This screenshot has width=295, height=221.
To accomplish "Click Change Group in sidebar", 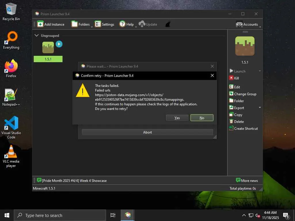I will [243, 94].
